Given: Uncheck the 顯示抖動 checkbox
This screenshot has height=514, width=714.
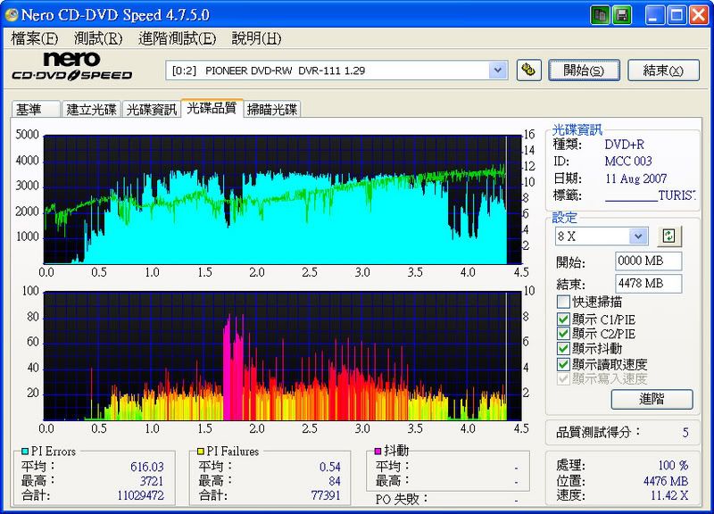Looking at the screenshot, I should click(x=563, y=348).
